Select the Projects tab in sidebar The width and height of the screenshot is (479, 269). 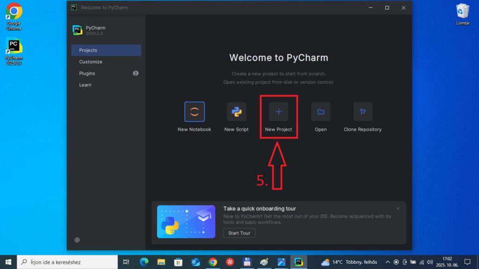[106, 50]
